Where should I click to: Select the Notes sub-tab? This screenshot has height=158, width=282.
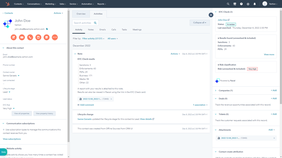91,29
